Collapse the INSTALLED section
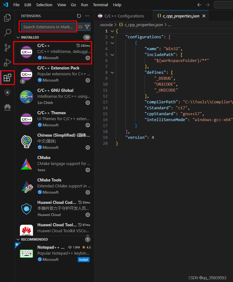233x282 pixels. (x=18, y=37)
